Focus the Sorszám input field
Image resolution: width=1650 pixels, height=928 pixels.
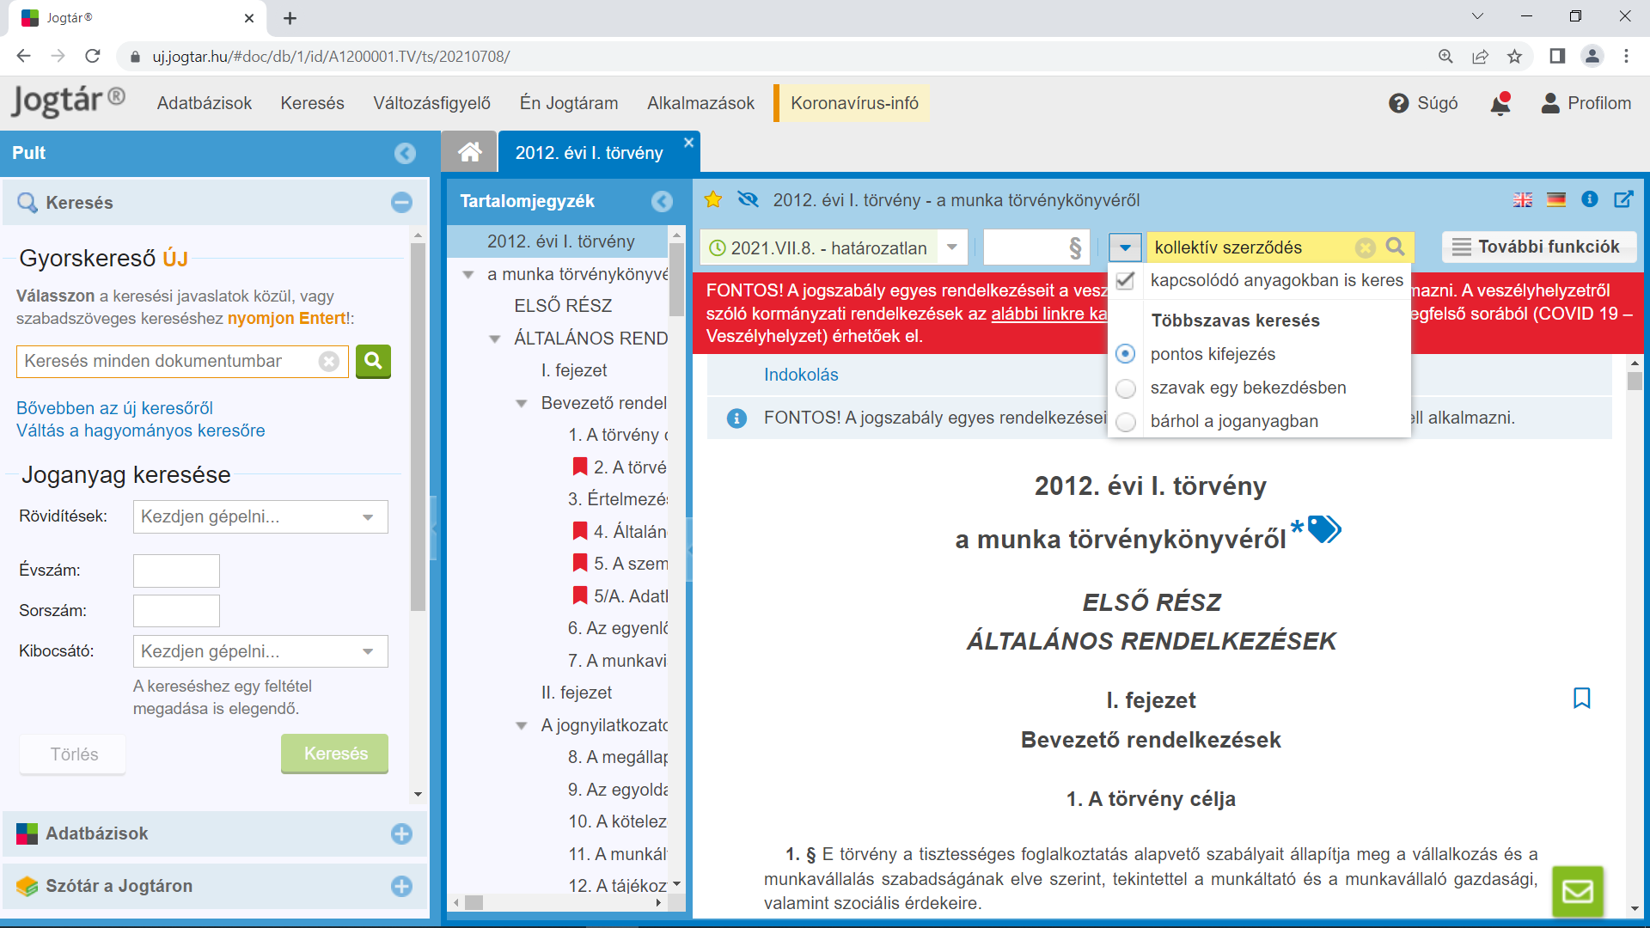pyautogui.click(x=176, y=611)
